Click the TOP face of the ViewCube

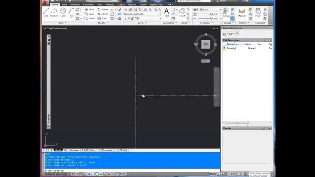coord(206,44)
